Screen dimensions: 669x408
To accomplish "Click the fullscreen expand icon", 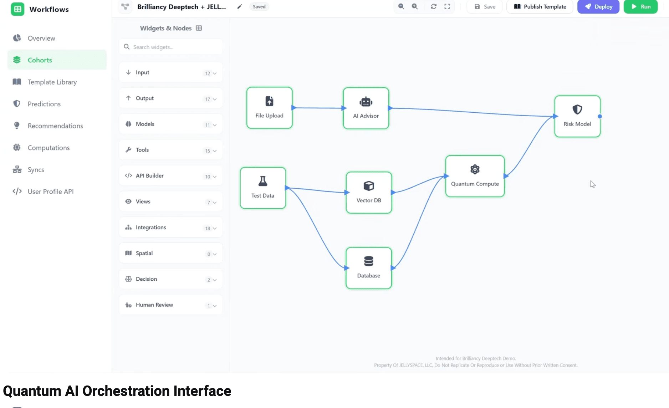I will (447, 6).
